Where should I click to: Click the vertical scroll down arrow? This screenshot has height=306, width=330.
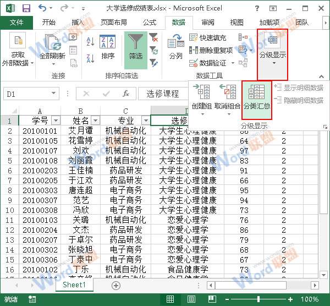(x=323, y=275)
